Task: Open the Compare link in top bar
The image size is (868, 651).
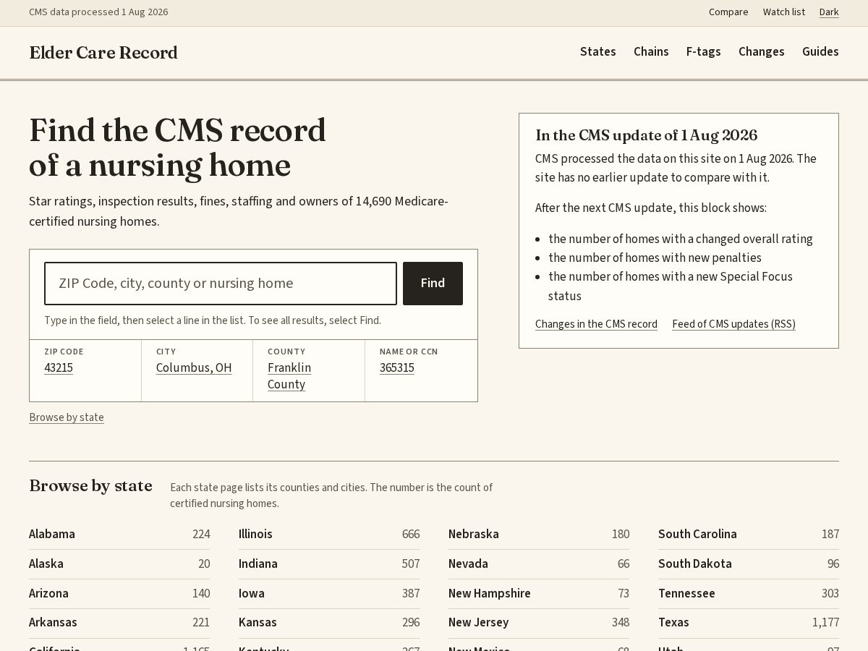Action: (728, 12)
